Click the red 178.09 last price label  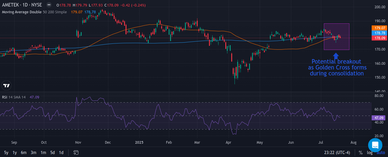(380, 38)
